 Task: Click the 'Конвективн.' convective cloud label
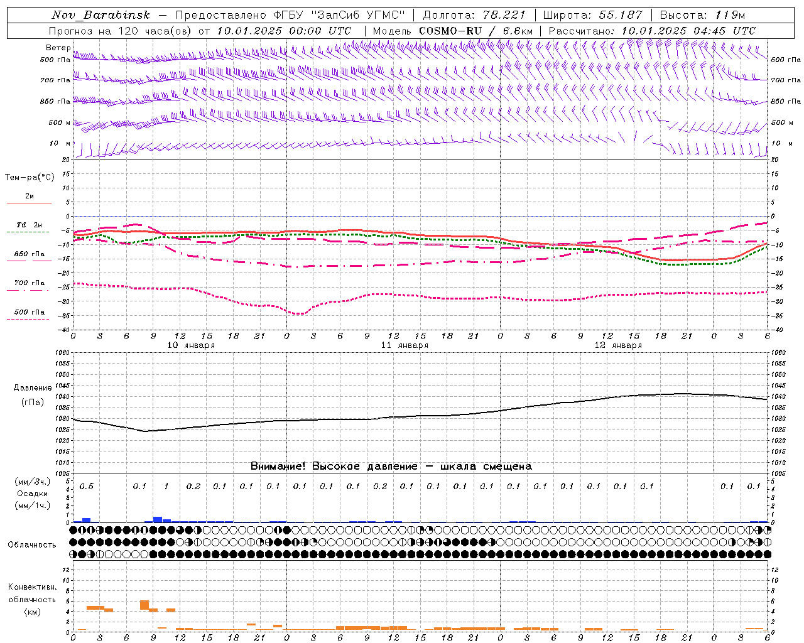tap(32, 586)
